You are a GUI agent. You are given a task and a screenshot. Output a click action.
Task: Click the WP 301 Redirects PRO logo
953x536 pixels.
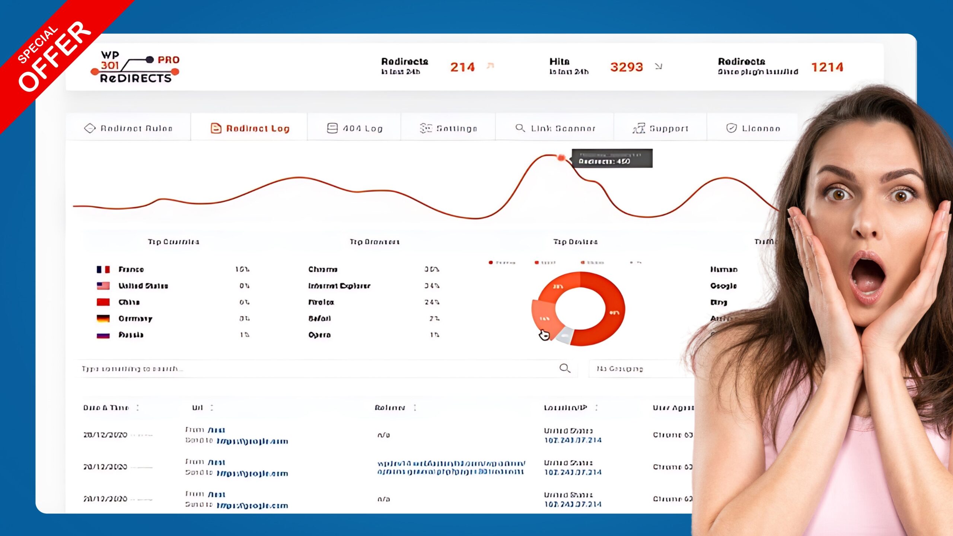(135, 67)
